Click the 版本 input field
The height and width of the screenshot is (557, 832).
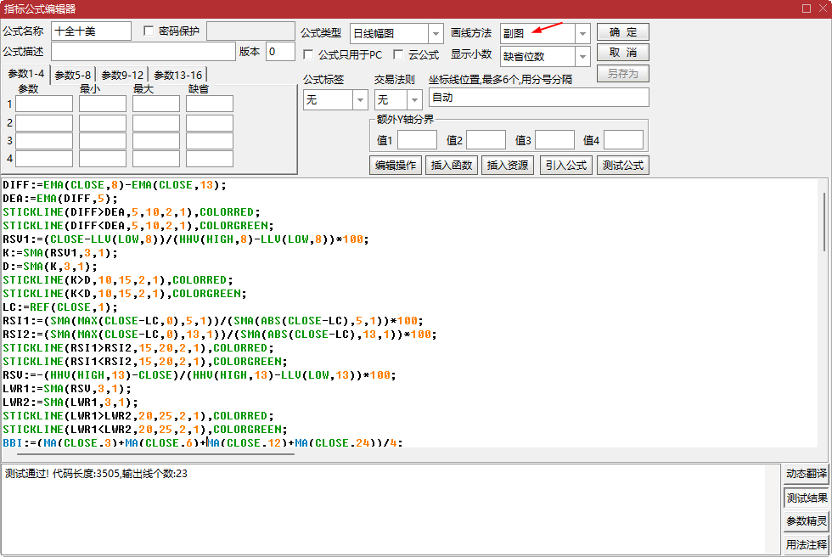280,52
